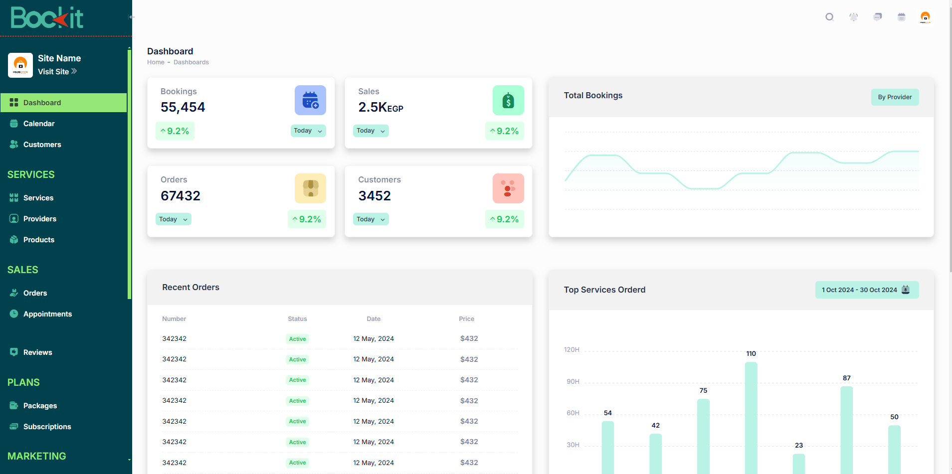This screenshot has height=474, width=952.
Task: Click the Recent Orders heading
Action: [190, 287]
